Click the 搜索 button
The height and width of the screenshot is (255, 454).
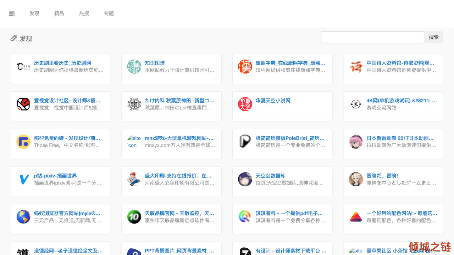434,37
